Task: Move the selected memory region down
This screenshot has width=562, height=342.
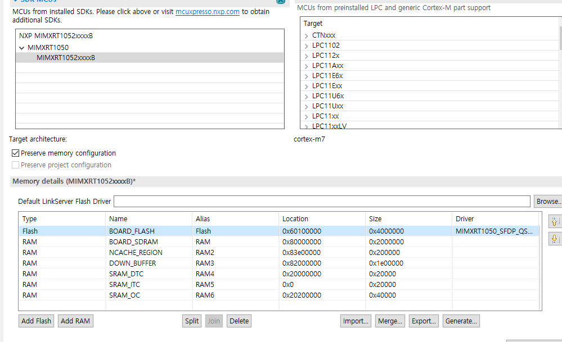Action: (x=554, y=238)
